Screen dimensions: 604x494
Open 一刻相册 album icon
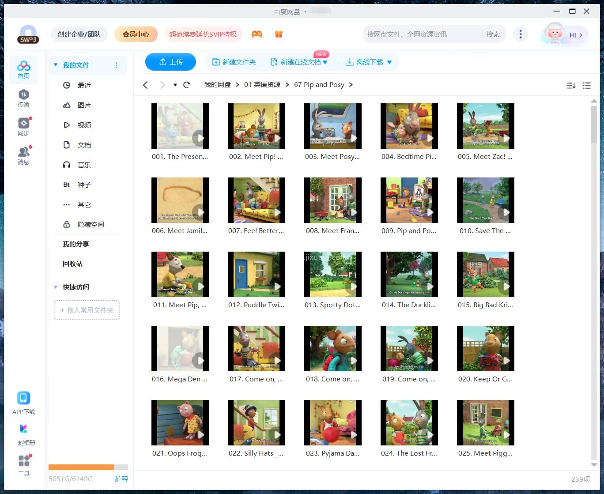23,434
